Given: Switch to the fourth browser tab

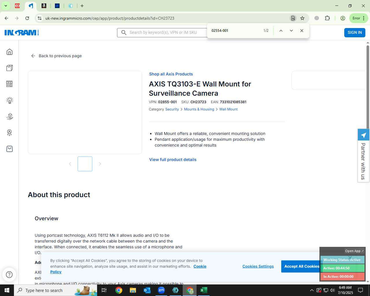Looking at the screenshot, I should 57,6.
